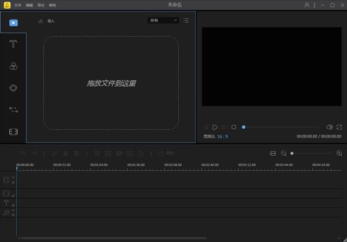Click the yellow BeeCut app logo

[x=7, y=5]
